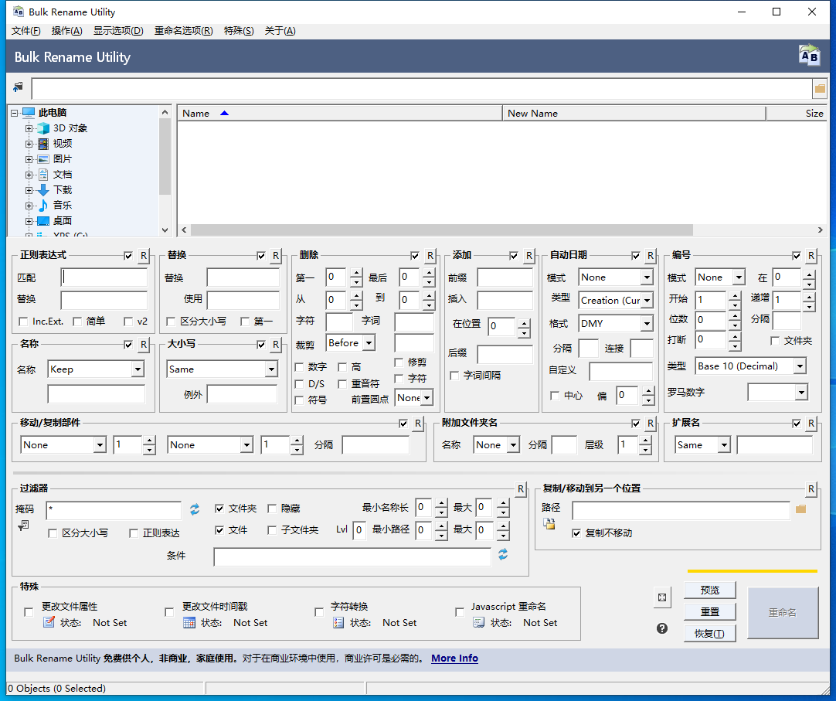
Task: Open 扩展名 Same dropdown
Action: click(724, 445)
